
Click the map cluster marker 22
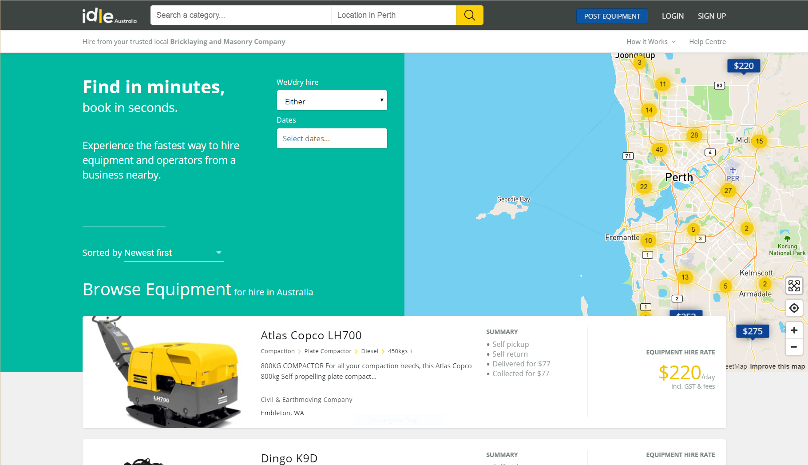click(644, 187)
